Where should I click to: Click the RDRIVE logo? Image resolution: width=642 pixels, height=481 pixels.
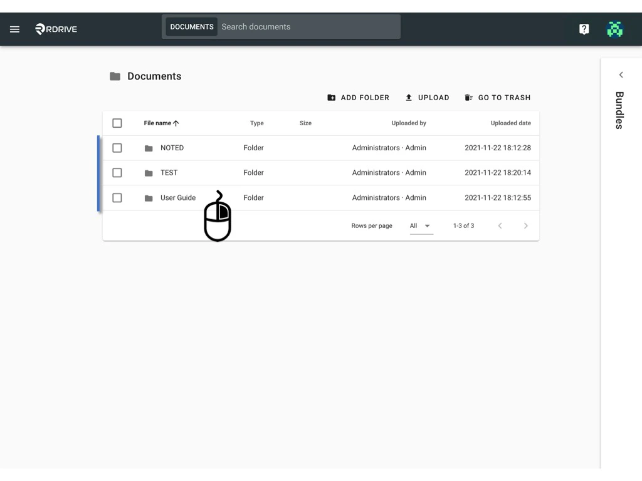pyautogui.click(x=56, y=29)
